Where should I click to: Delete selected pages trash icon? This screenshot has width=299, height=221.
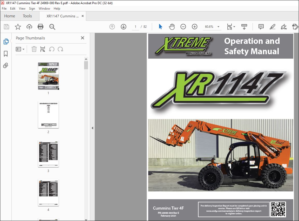(x=34, y=49)
